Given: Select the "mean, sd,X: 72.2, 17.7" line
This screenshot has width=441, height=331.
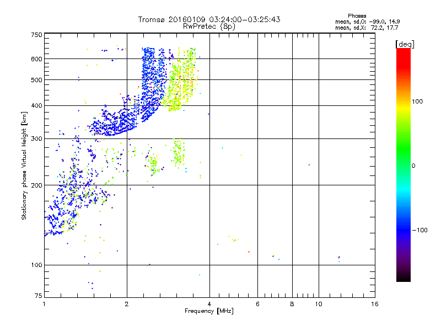Looking at the screenshot, I should pos(367,28).
